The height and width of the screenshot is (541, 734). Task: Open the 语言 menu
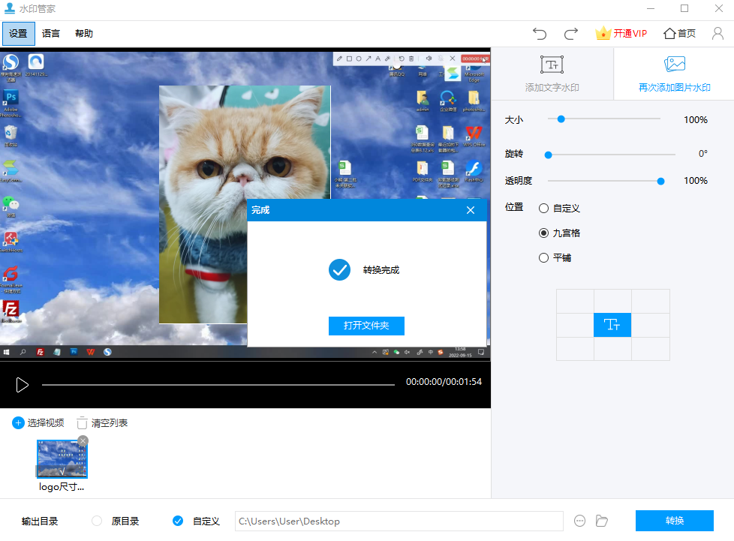pyautogui.click(x=51, y=34)
